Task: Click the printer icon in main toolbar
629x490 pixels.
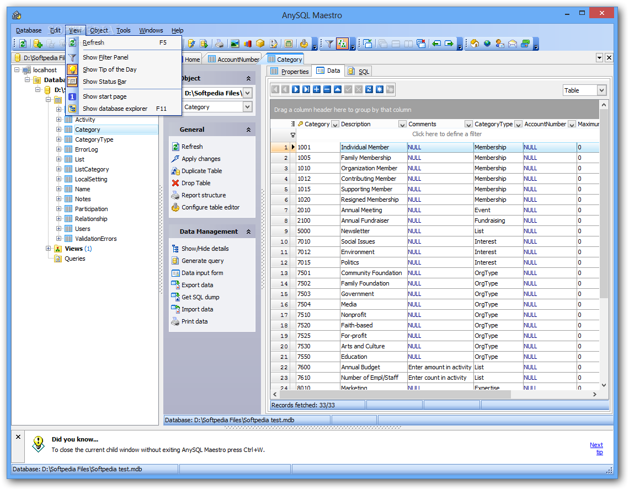Action: 219,44
